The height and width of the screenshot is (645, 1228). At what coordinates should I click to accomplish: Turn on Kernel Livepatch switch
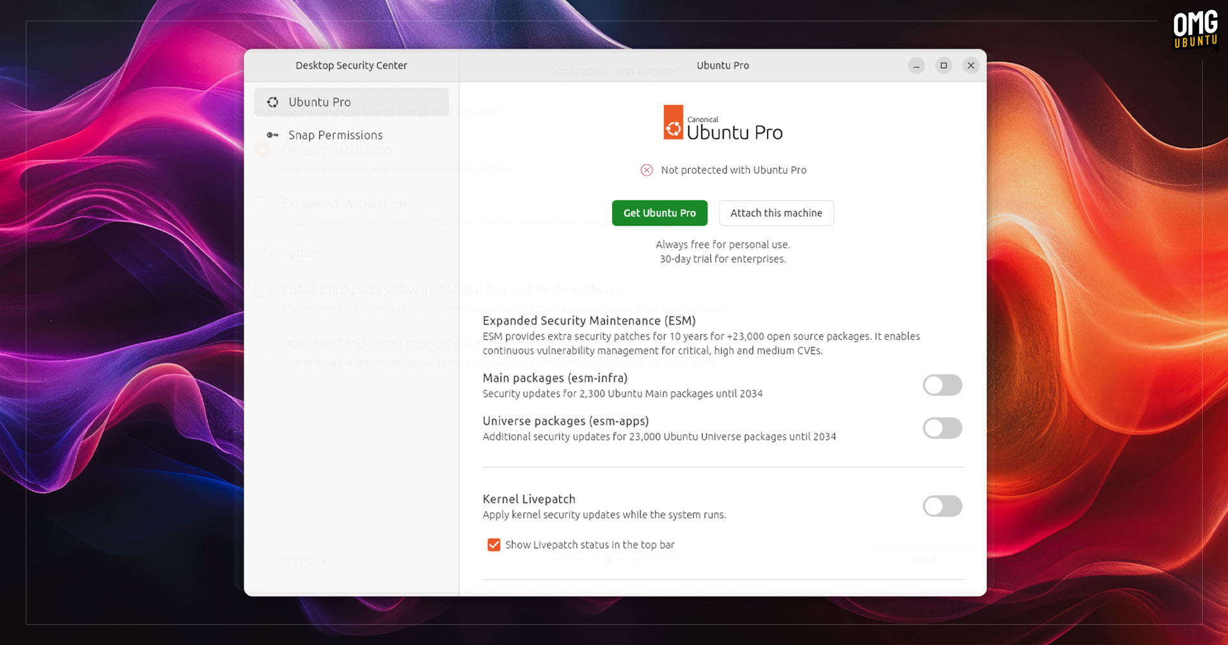[x=942, y=506]
